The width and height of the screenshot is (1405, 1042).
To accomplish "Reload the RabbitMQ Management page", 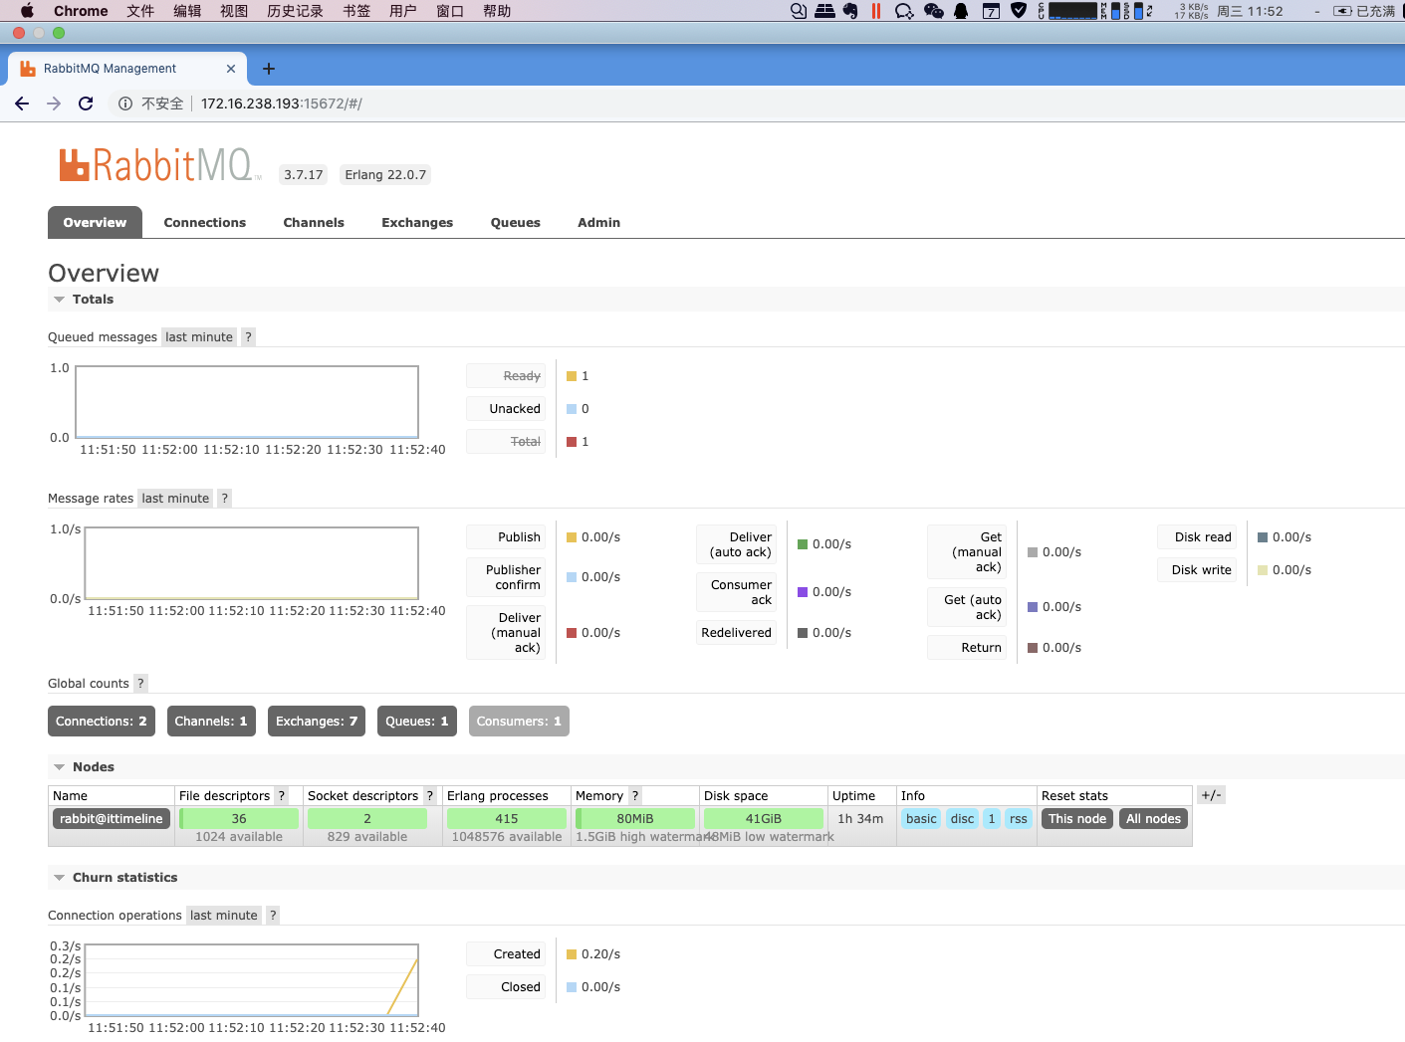I will [86, 104].
